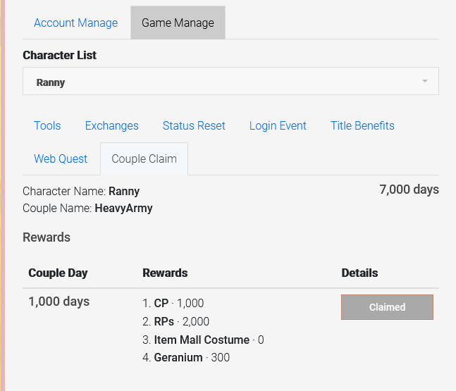Image resolution: width=456 pixels, height=391 pixels.
Task: Select the Game Manage tab
Action: (178, 23)
